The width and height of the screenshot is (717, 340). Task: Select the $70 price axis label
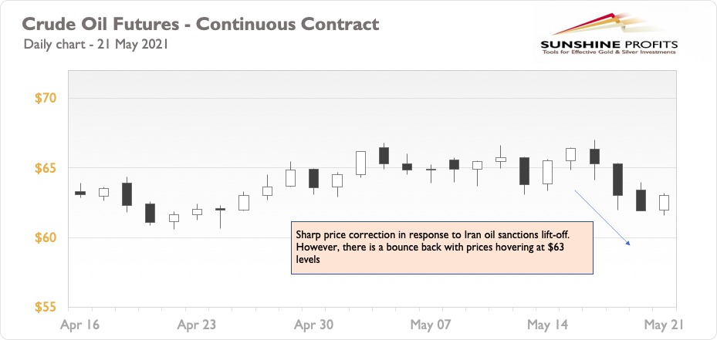pos(45,98)
